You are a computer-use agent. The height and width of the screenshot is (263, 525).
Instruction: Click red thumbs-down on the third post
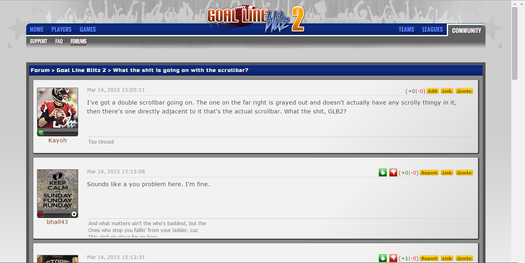tap(393, 258)
